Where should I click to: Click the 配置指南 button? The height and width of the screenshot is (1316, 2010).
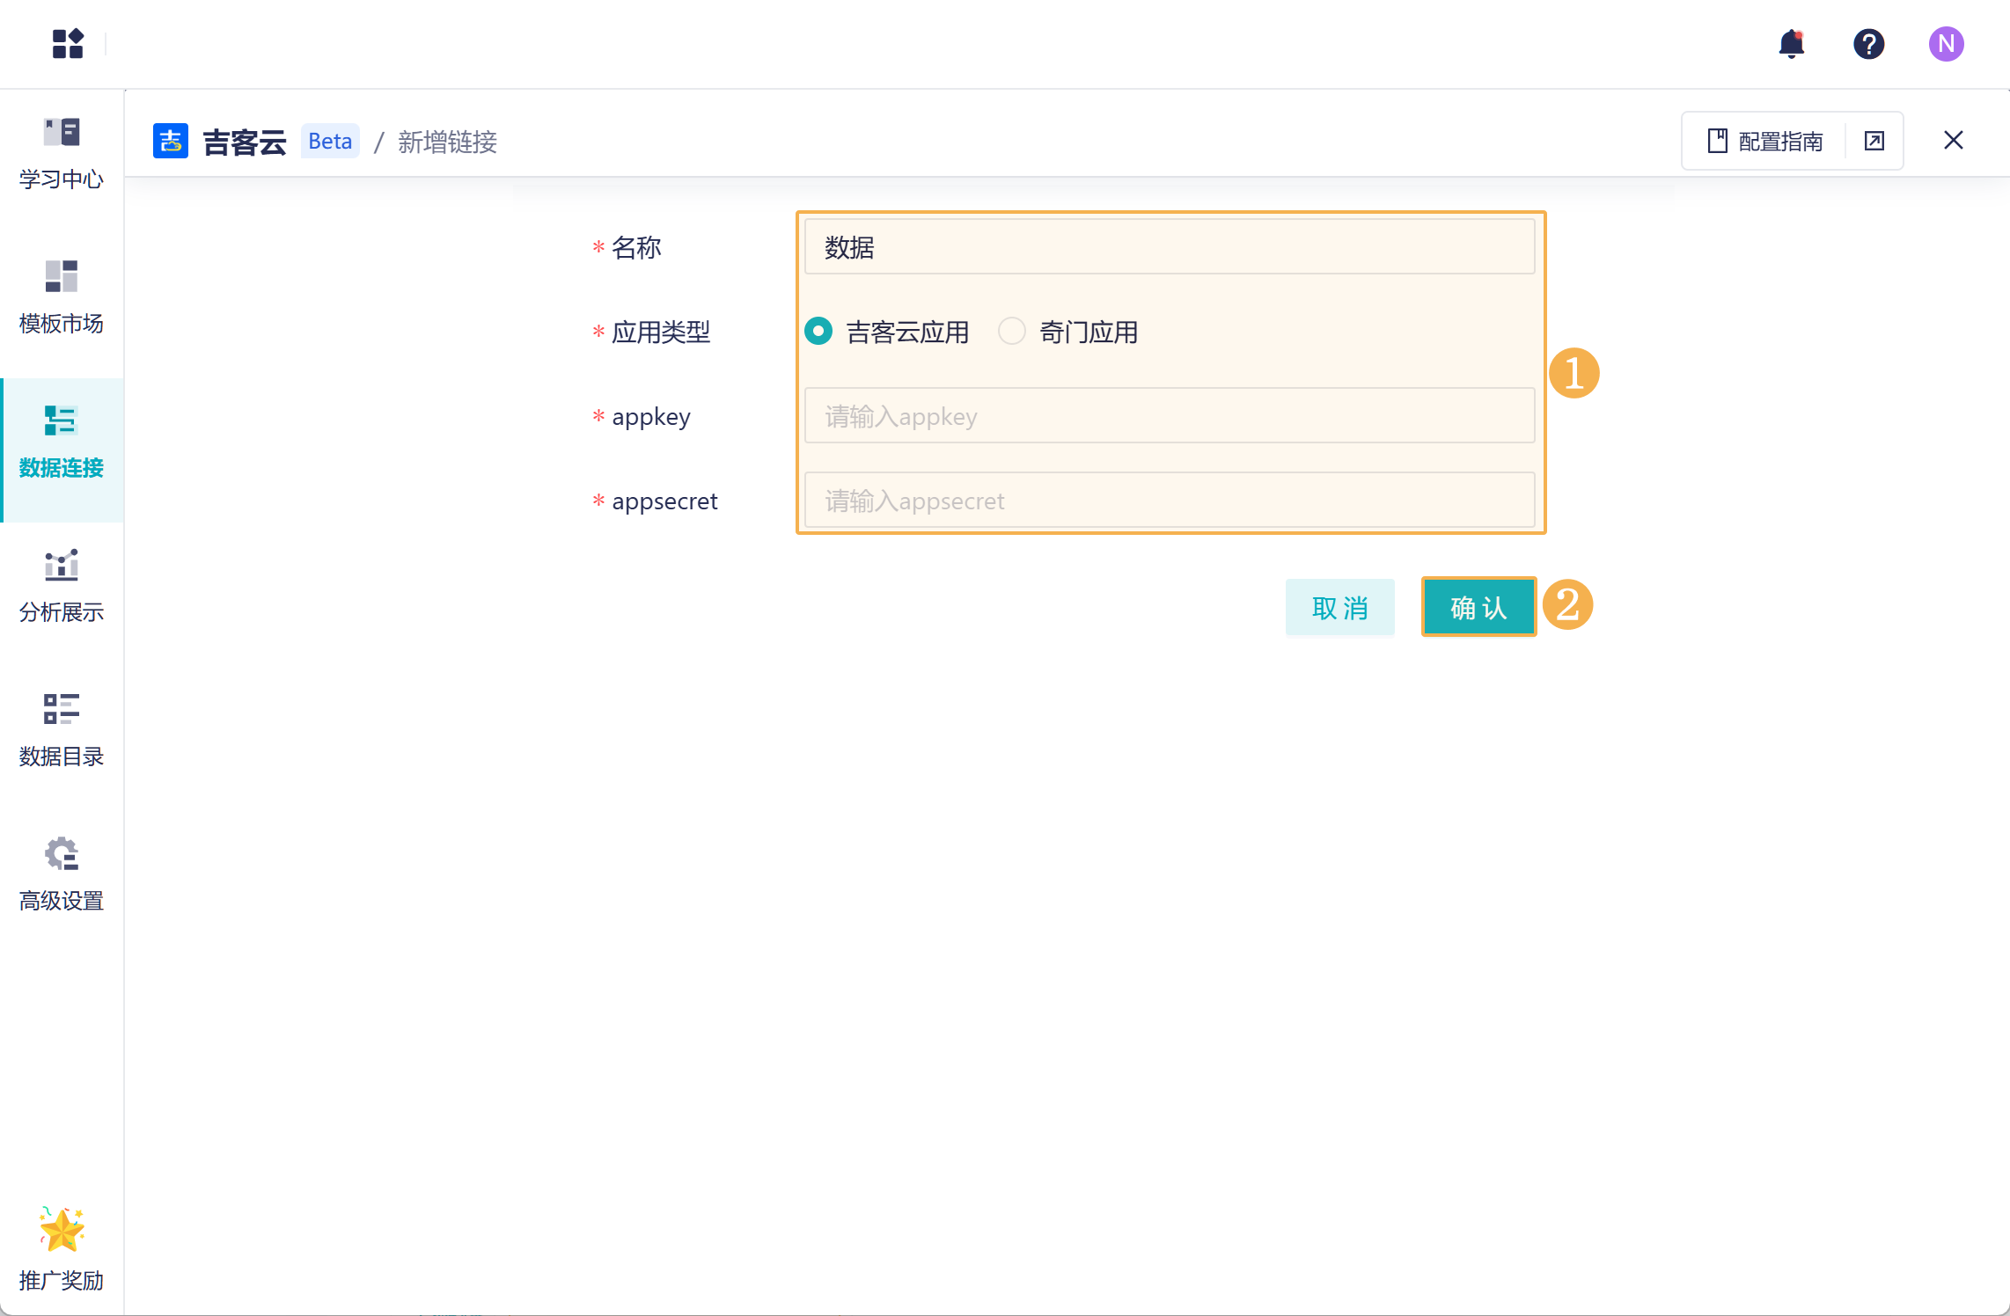(x=1764, y=141)
